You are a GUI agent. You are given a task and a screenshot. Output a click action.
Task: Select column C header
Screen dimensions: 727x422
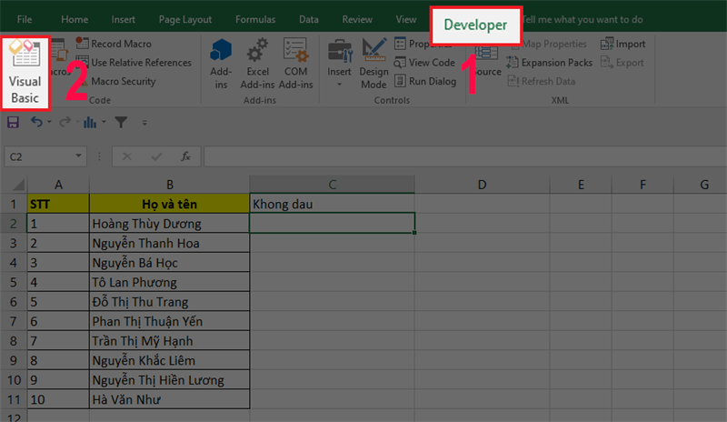coord(332,185)
